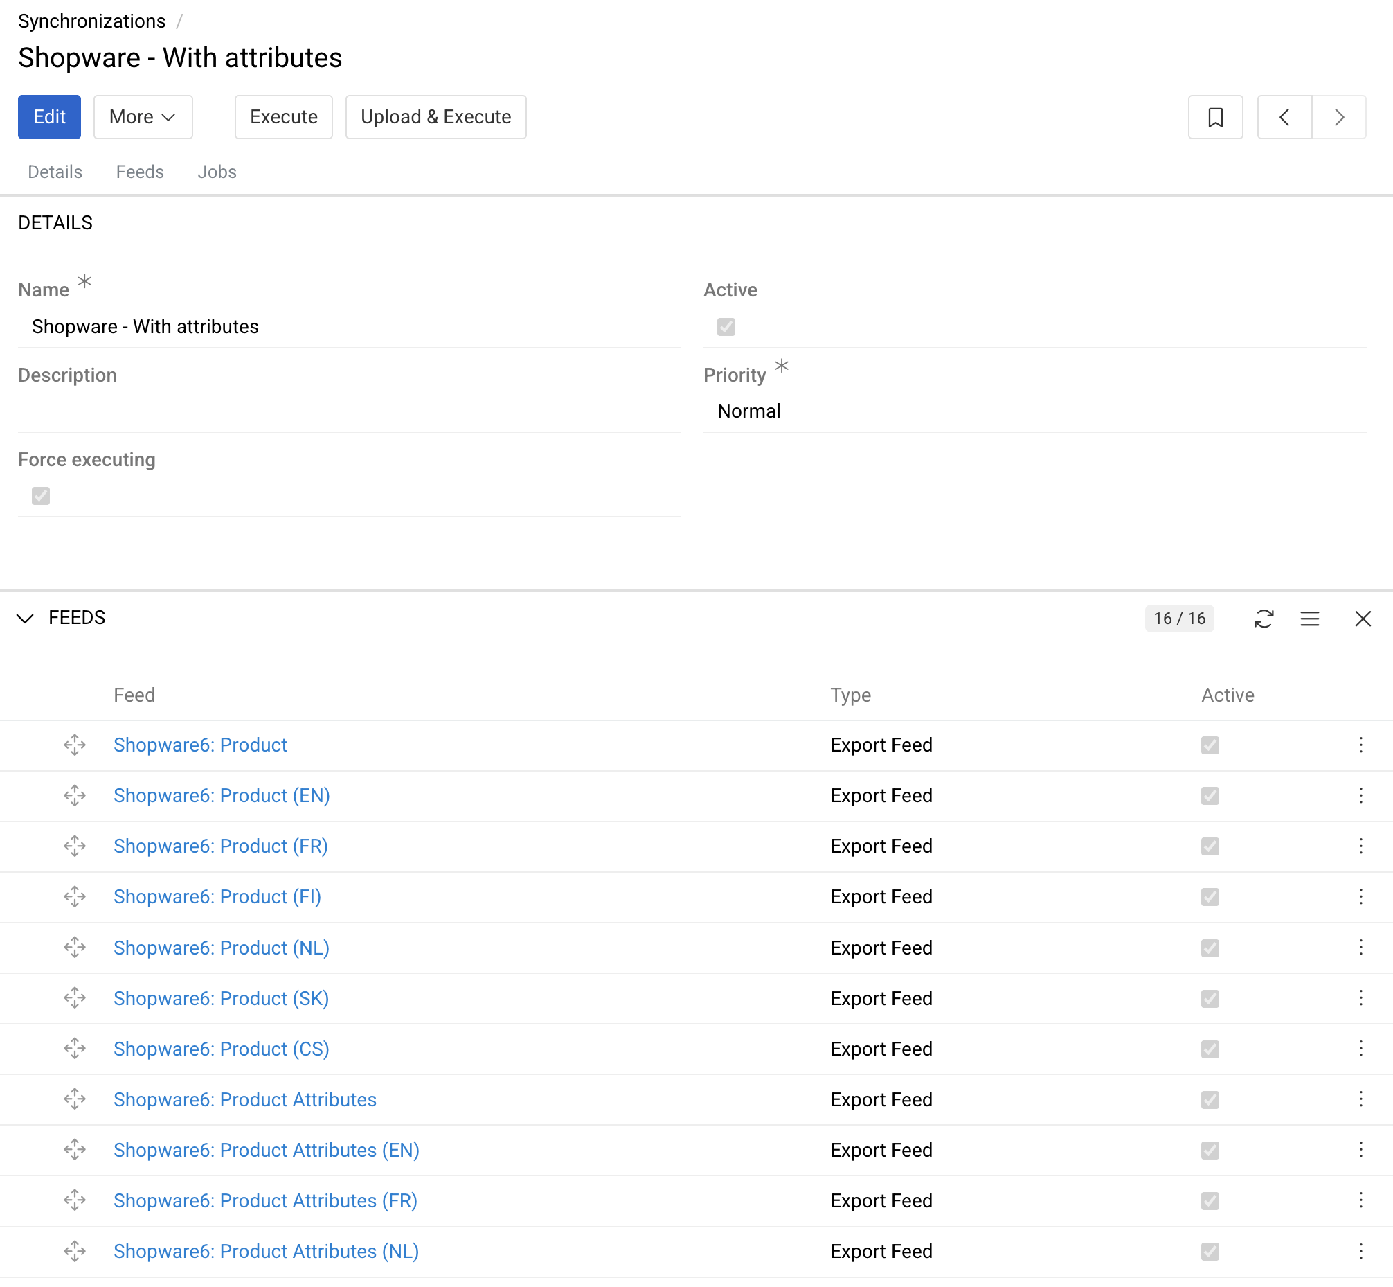Click Upload & Execute button
The height and width of the screenshot is (1287, 1393).
[x=435, y=117]
